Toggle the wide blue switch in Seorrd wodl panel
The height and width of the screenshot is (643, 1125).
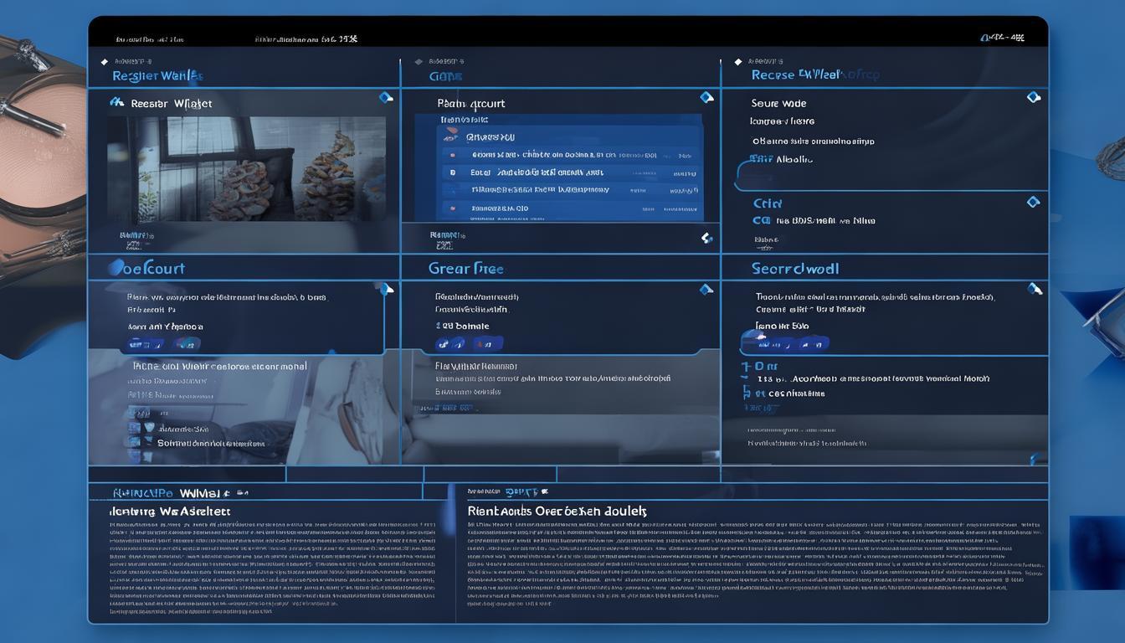tap(784, 342)
